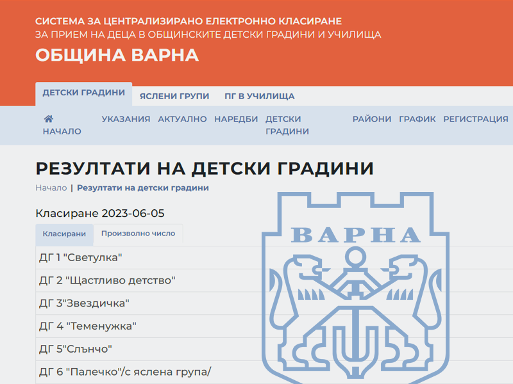Select the Класирани tab
Screen dimensions: 513x384
point(64,234)
